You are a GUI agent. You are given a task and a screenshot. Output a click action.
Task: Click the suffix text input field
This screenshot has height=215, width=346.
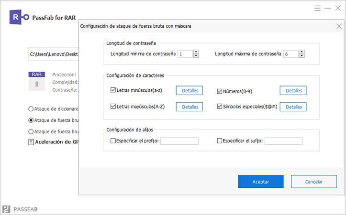point(284,141)
